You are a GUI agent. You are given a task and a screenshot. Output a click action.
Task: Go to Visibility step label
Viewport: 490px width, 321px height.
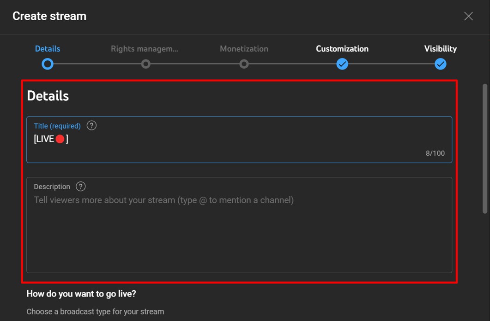(x=440, y=49)
